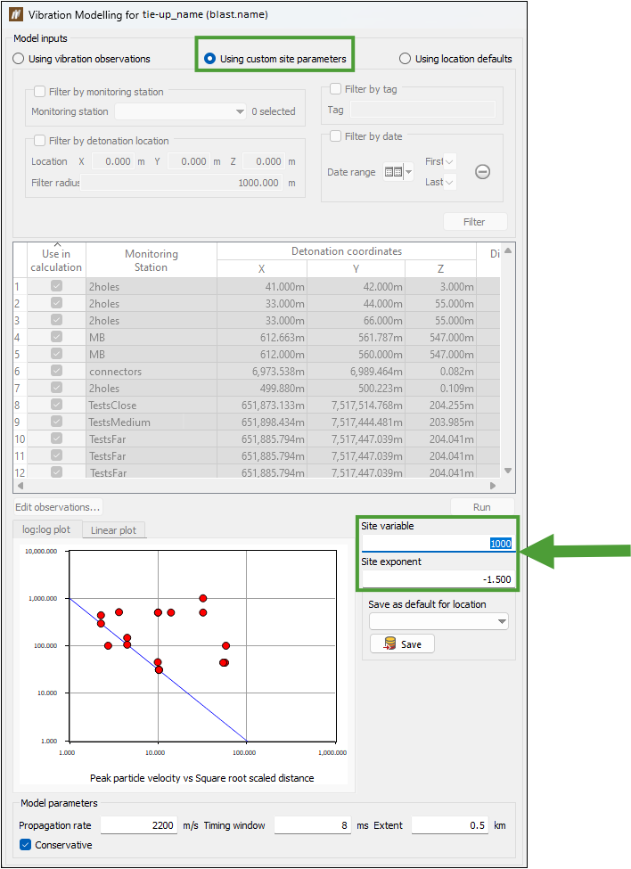The width and height of the screenshot is (631, 869).
Task: Switch to the log:log plot tab
Action: [x=46, y=529]
